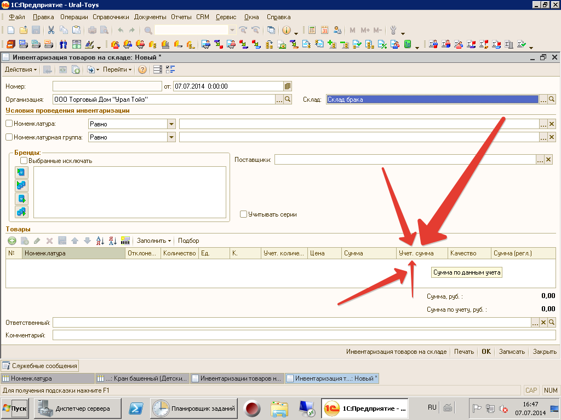Click the Пуск start button
This screenshot has height=420, width=561.
pos(15,408)
